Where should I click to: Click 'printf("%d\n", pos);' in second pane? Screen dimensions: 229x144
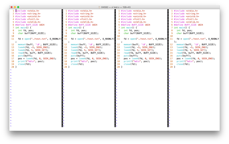84,61
